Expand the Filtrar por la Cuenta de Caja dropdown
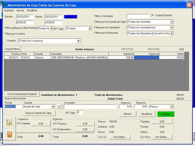Image resolution: width=195 pixels, height=146 pixels. tap(172, 22)
